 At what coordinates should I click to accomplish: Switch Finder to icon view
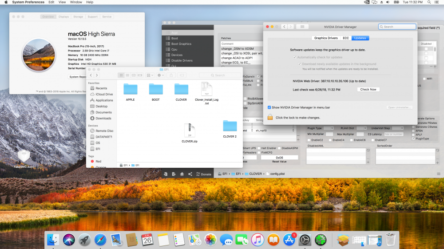[121, 75]
